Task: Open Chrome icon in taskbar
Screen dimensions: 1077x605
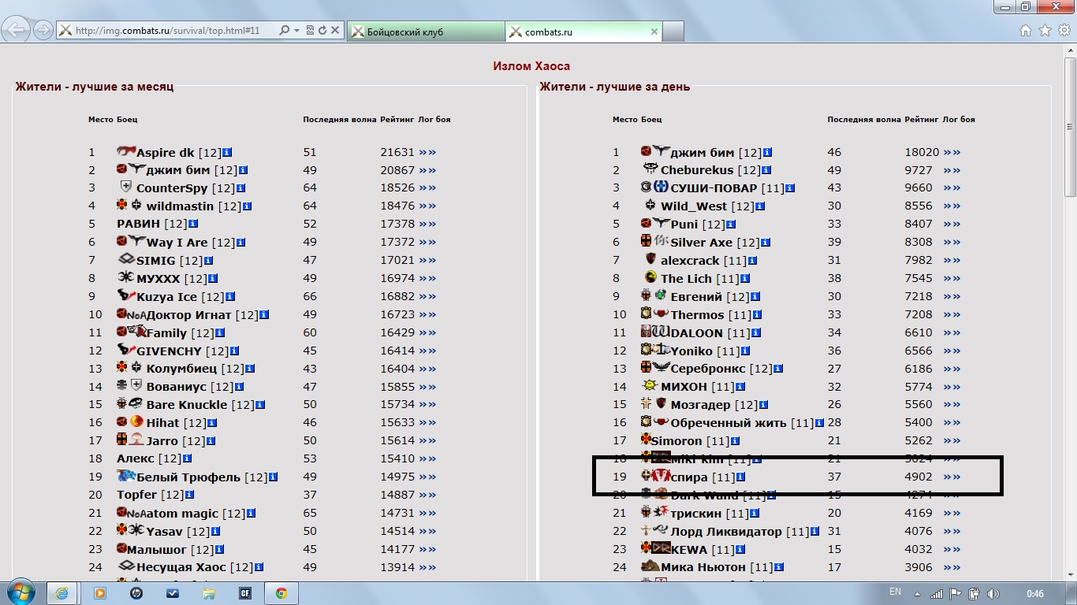Action: click(281, 593)
